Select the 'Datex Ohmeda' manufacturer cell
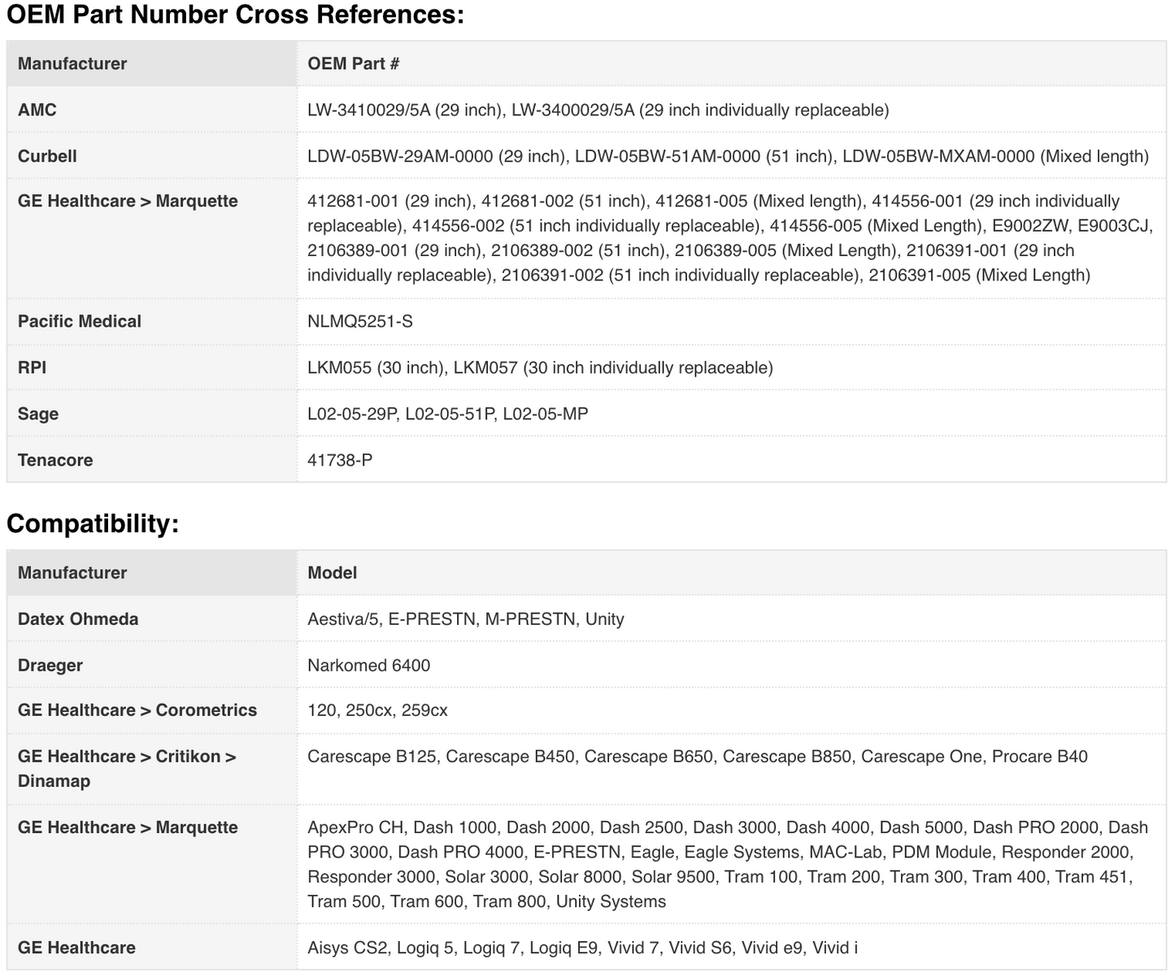 [152, 618]
